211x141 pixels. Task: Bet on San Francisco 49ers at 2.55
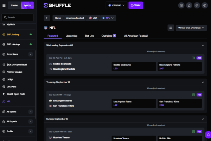(180, 104)
